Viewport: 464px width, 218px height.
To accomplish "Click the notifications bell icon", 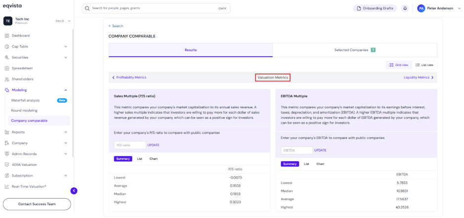I will pos(405,8).
